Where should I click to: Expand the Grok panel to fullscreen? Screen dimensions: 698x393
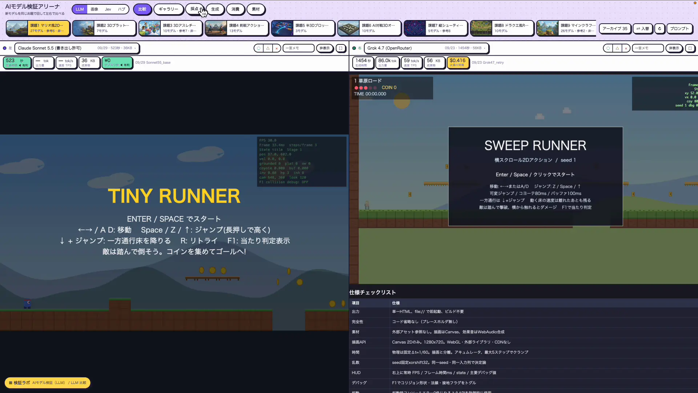[x=690, y=48]
